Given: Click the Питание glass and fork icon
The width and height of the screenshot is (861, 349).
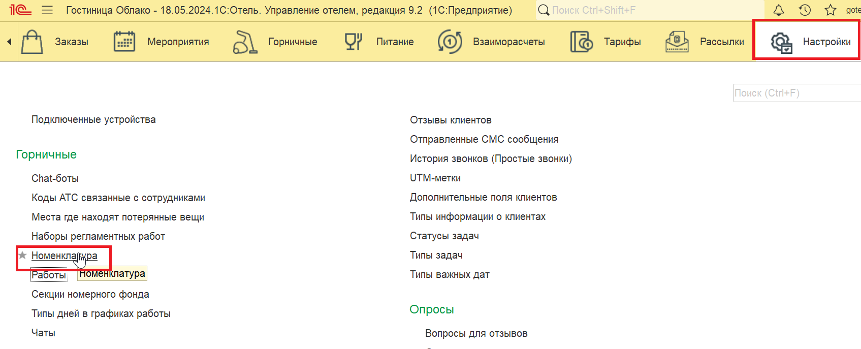Looking at the screenshot, I should tap(354, 42).
